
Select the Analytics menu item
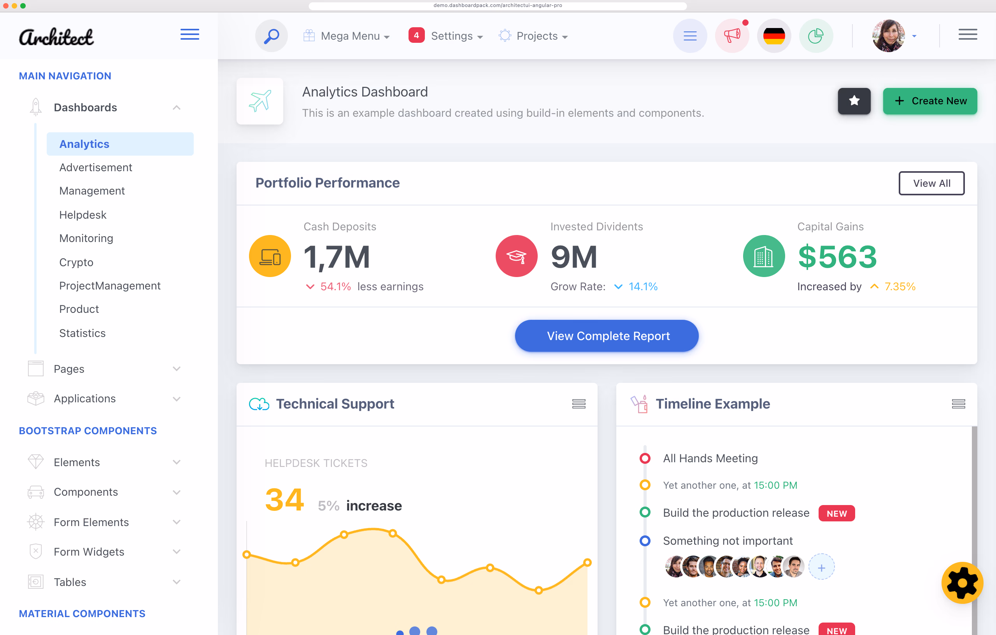point(120,144)
